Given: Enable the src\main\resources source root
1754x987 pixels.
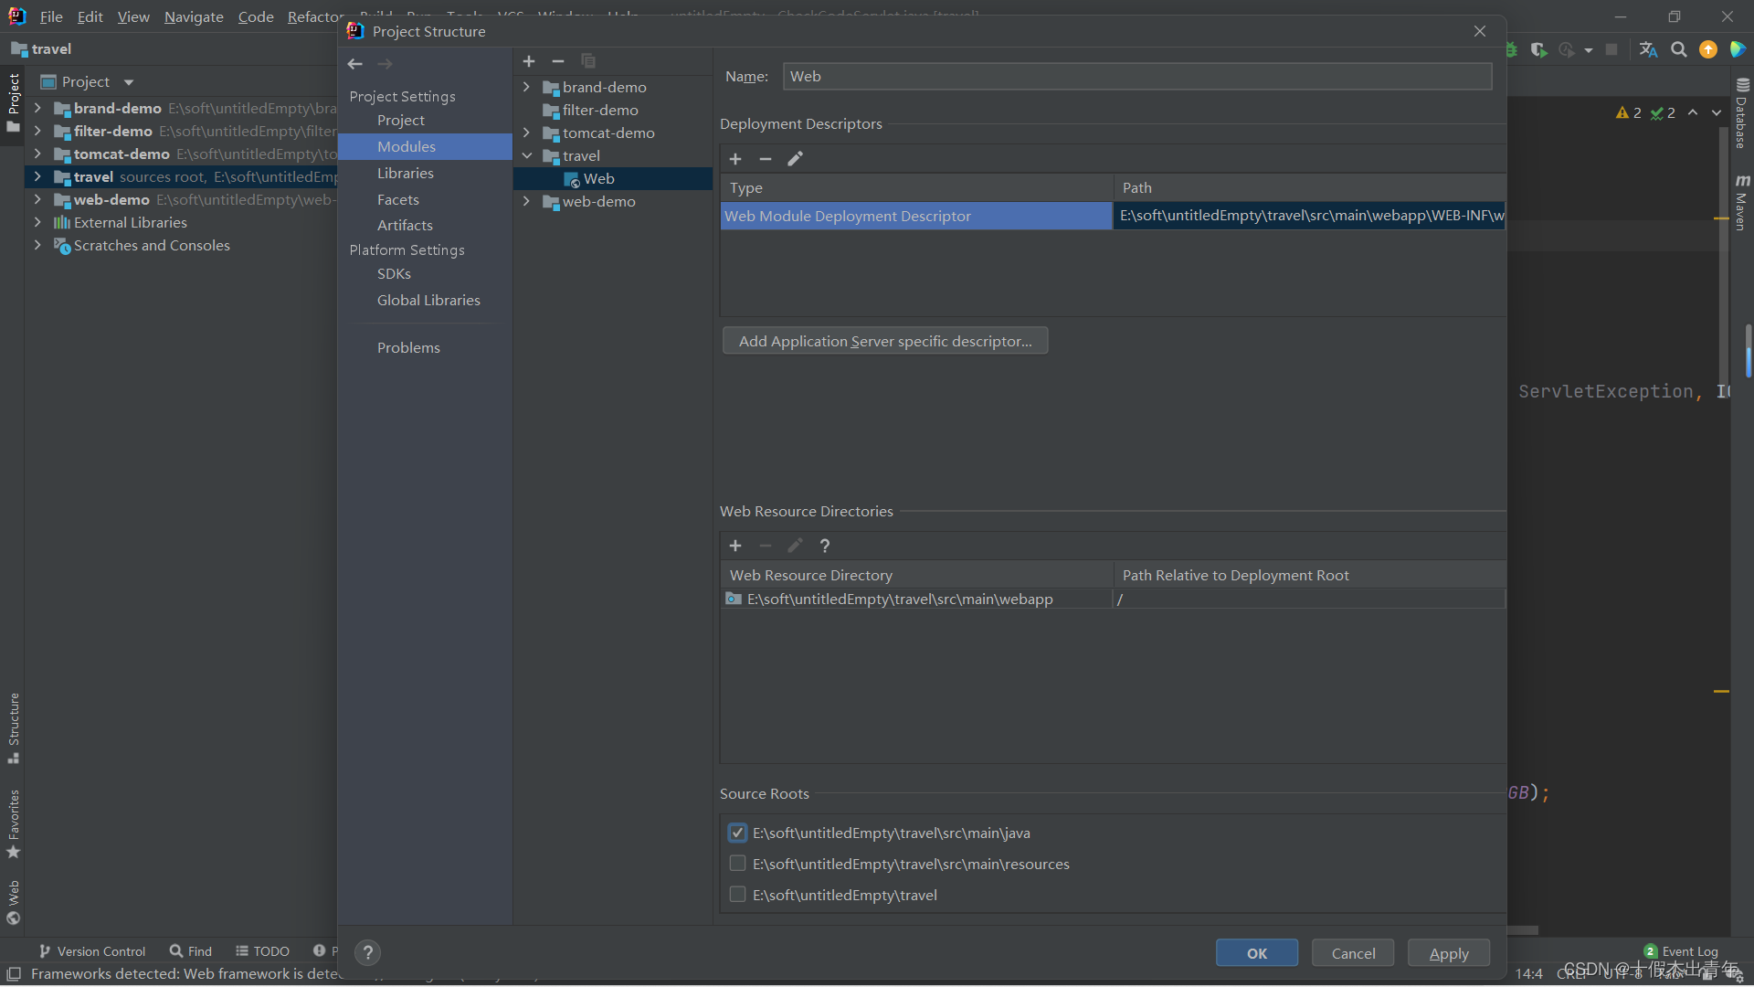Looking at the screenshot, I should (737, 864).
